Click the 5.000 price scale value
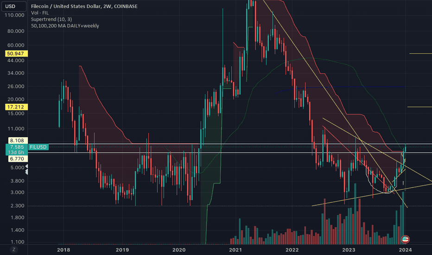 [x=17, y=168]
